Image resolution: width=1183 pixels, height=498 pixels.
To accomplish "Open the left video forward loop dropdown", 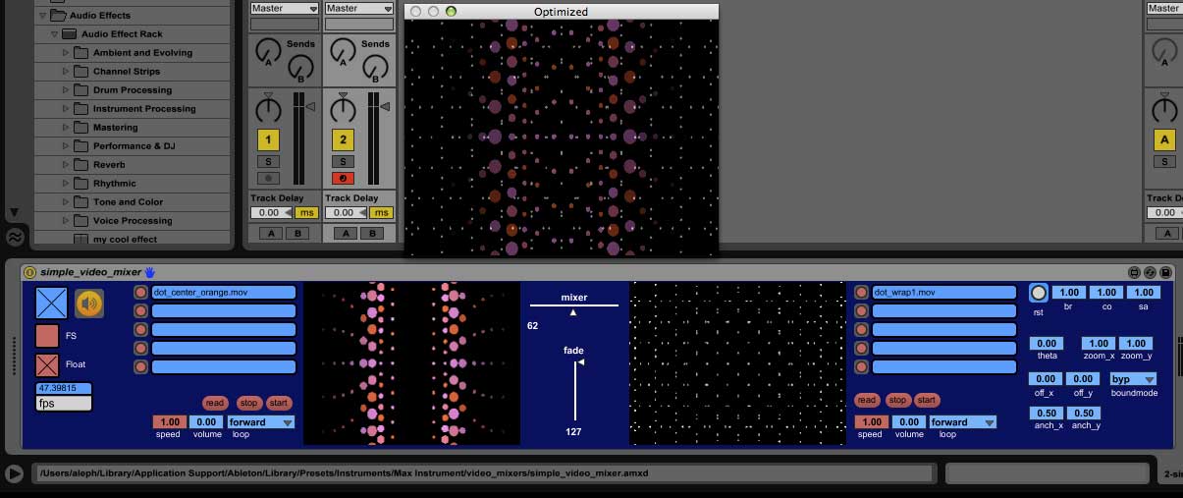I will 261,422.
